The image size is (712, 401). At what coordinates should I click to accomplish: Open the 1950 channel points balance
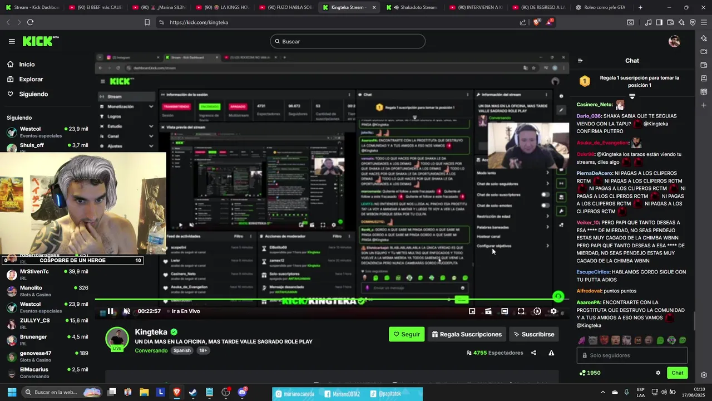pyautogui.click(x=590, y=373)
